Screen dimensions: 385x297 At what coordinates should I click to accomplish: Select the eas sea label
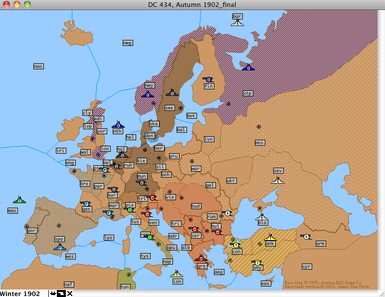[266, 284]
